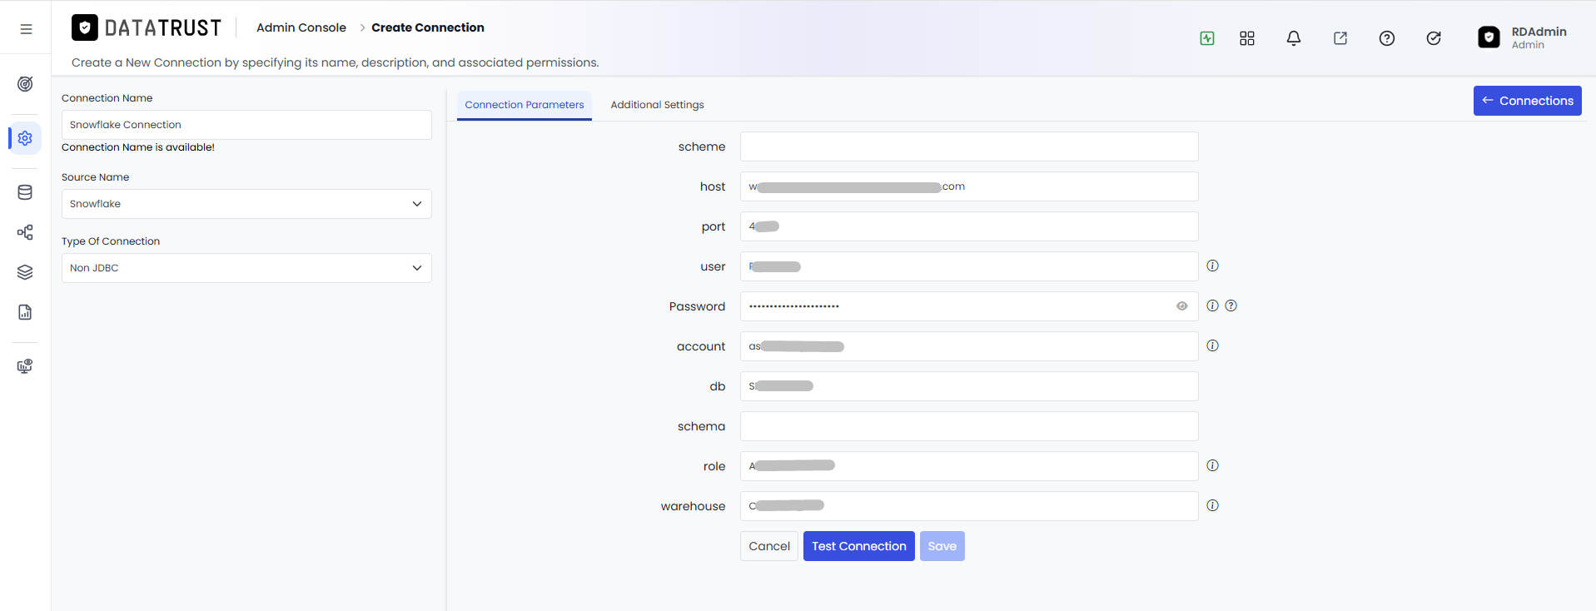1596x611 pixels.
Task: Expand the Type Of Connection dropdown
Action: [246, 268]
